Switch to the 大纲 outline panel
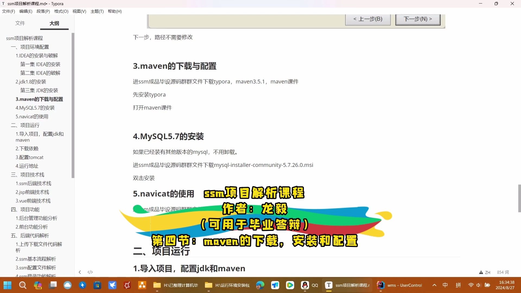The width and height of the screenshot is (521, 293). pyautogui.click(x=54, y=23)
